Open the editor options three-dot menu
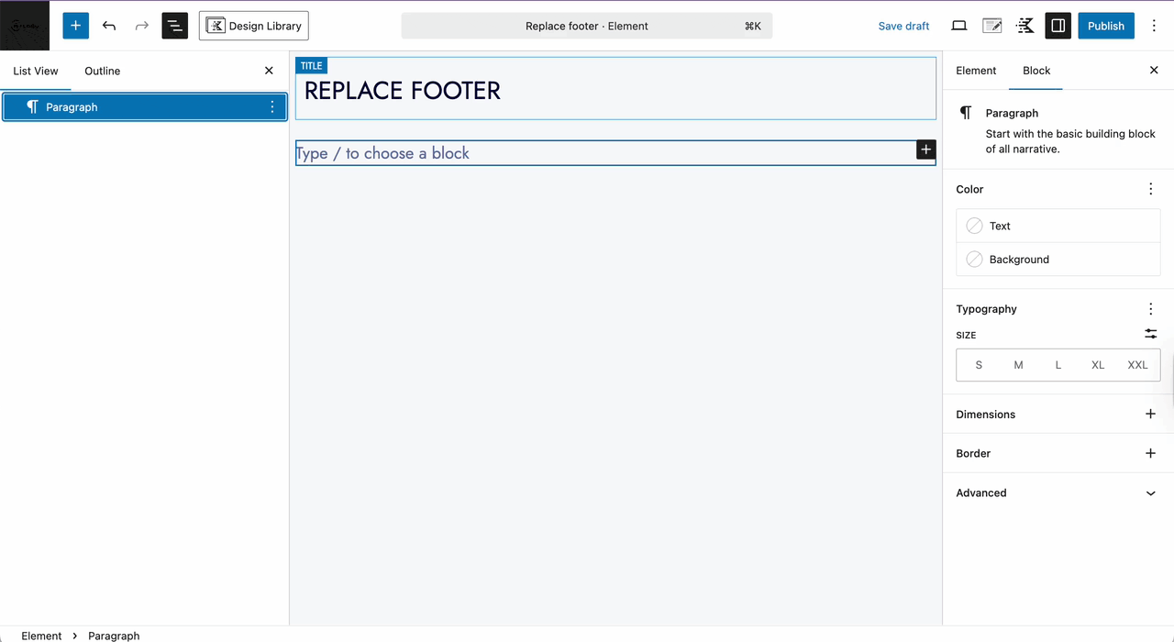 (x=1154, y=26)
